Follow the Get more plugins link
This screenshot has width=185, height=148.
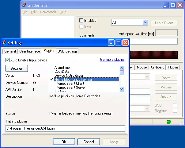tap(112, 60)
